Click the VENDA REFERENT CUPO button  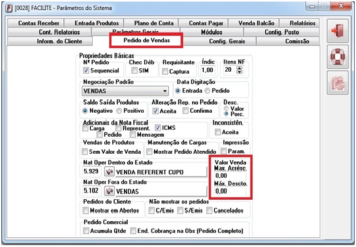[x=161, y=172]
